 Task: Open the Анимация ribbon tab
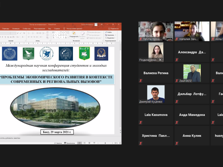[x=16, y=29]
